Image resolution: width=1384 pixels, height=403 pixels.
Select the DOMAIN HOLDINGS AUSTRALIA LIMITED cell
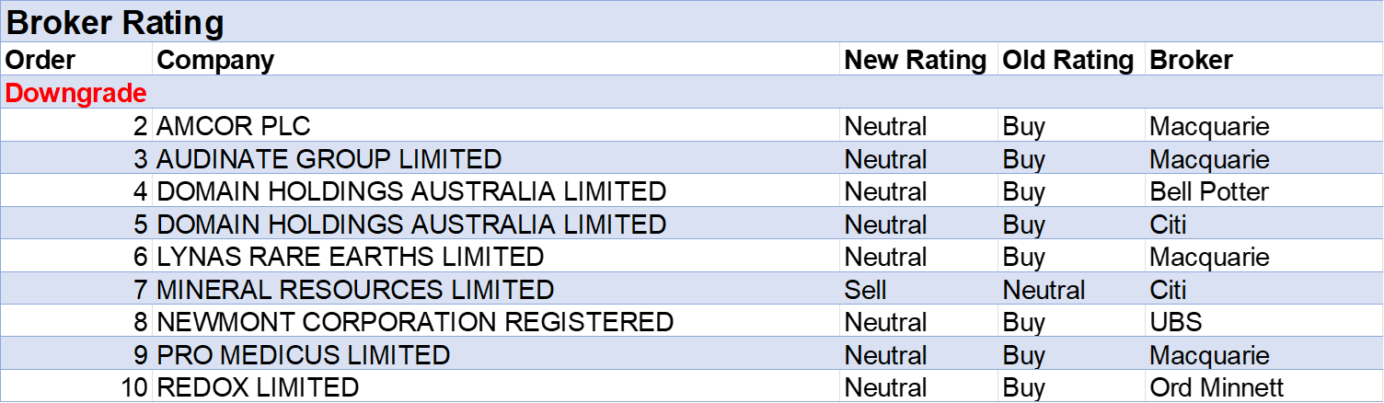(411, 225)
